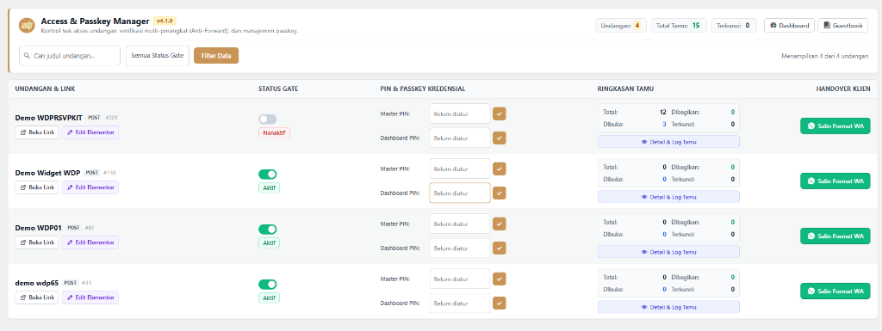Edit Elementor for demo wdp65
This screenshot has height=331, width=882.
tap(90, 297)
